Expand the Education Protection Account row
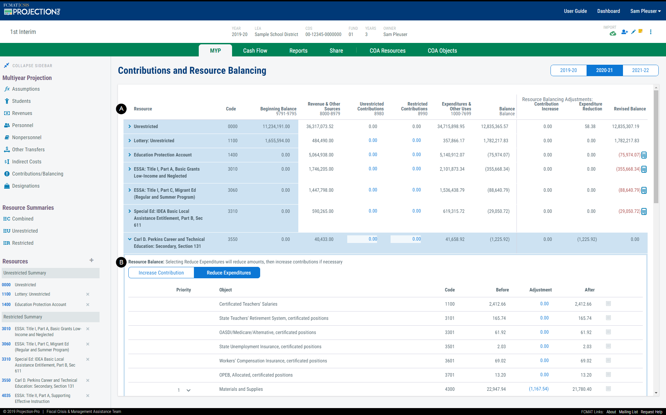The width and height of the screenshot is (666, 415). 130,155
